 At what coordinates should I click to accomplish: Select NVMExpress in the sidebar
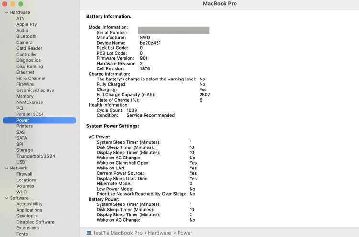[x=30, y=102]
